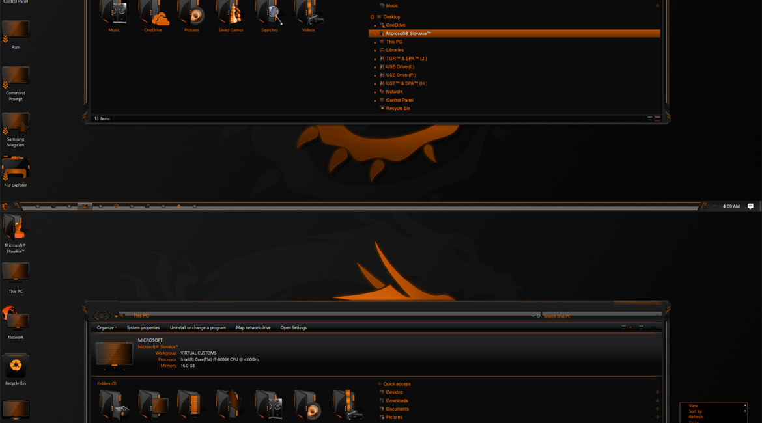Open the Organize dropdown menu
This screenshot has height=423, width=762.
click(107, 328)
